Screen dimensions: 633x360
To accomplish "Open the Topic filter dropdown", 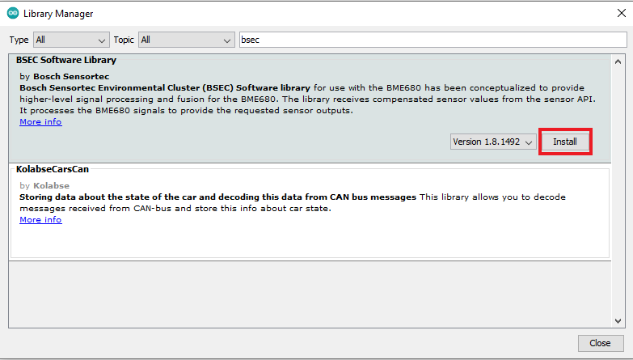I will click(x=186, y=40).
